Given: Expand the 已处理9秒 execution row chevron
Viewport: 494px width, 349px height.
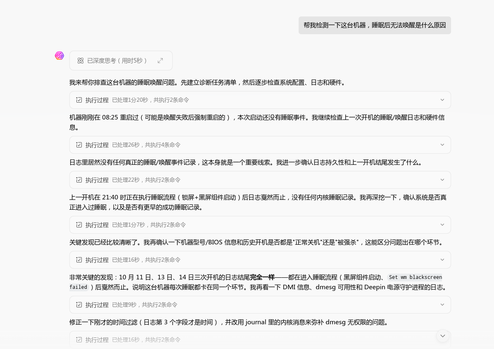Looking at the screenshot, I should (x=442, y=304).
